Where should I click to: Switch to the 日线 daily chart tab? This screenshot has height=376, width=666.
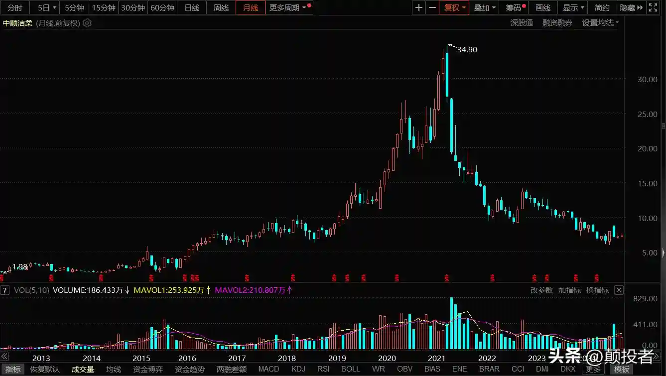tap(192, 7)
